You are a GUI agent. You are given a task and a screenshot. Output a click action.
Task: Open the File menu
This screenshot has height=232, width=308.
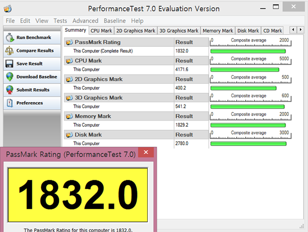(x=10, y=21)
